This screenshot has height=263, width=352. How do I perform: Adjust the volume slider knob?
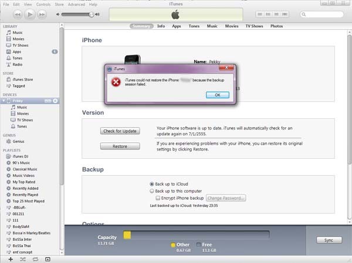click(x=91, y=15)
